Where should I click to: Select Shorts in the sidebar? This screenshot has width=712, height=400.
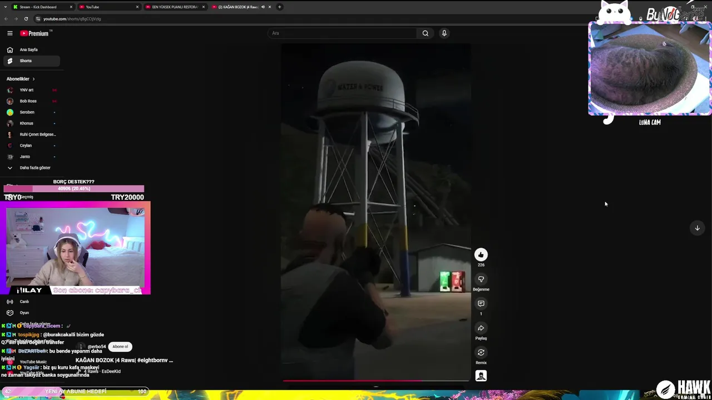point(31,61)
